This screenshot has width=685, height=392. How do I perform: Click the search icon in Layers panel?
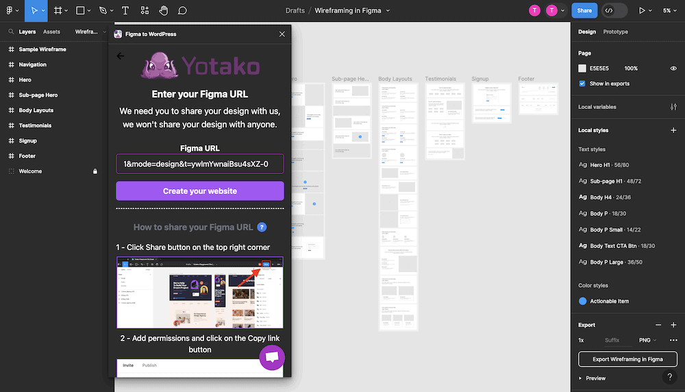coord(11,32)
